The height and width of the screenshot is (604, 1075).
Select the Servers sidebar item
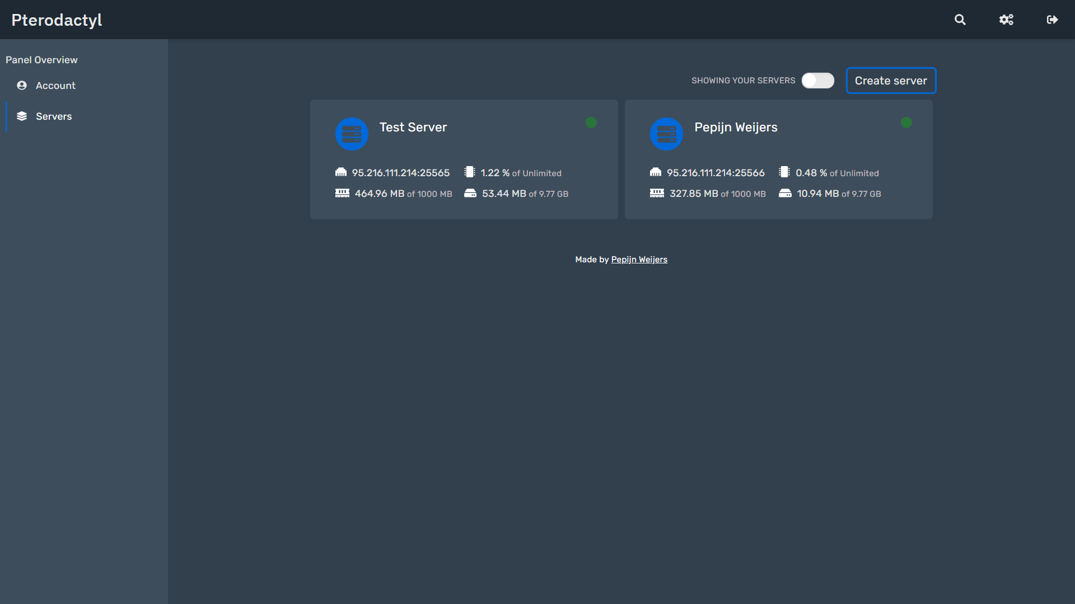[x=54, y=116]
